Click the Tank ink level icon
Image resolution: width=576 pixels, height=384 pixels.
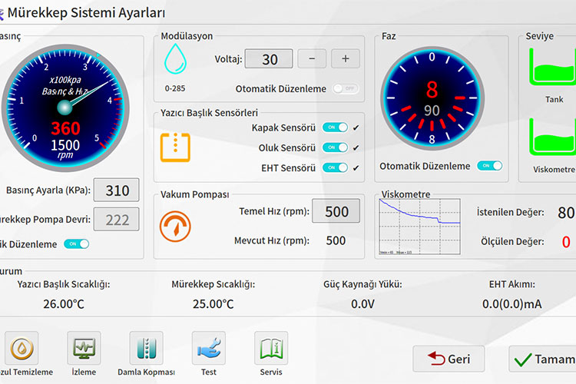click(552, 67)
